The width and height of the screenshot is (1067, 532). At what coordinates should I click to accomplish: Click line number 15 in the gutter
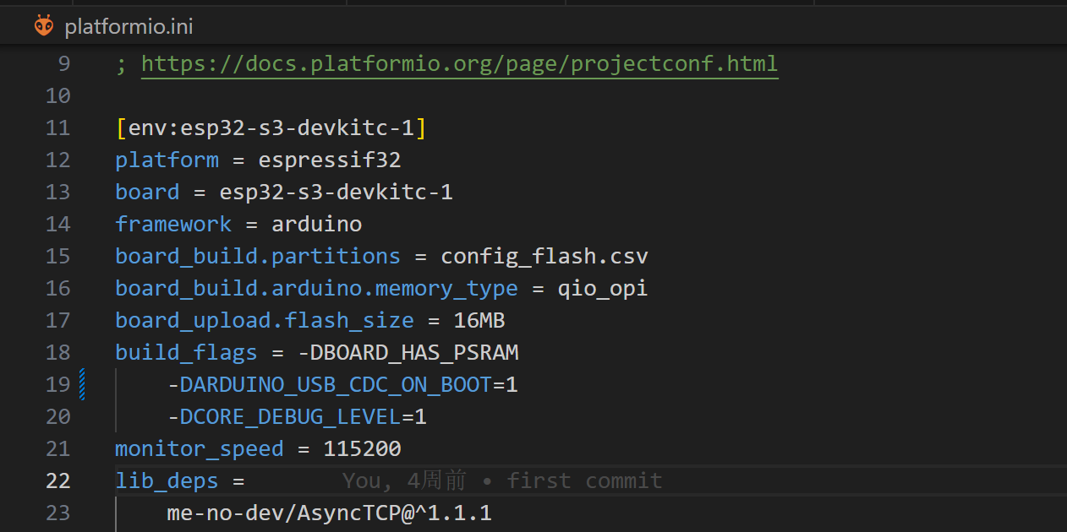[57, 257]
